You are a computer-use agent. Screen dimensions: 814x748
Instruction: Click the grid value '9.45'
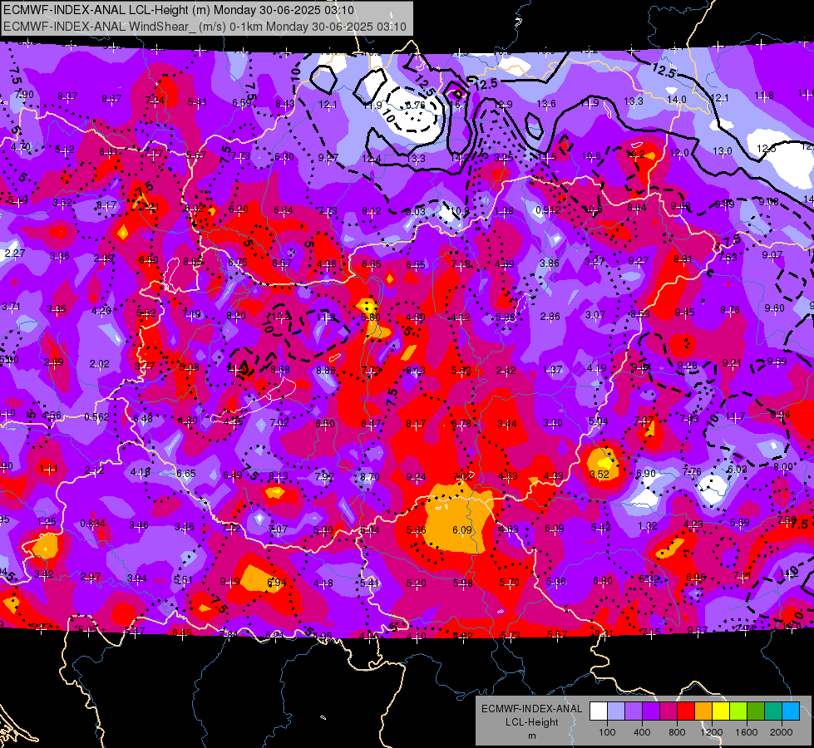[x=685, y=312]
